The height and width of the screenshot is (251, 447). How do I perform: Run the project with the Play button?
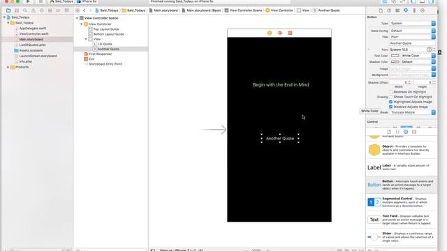[28, 1]
